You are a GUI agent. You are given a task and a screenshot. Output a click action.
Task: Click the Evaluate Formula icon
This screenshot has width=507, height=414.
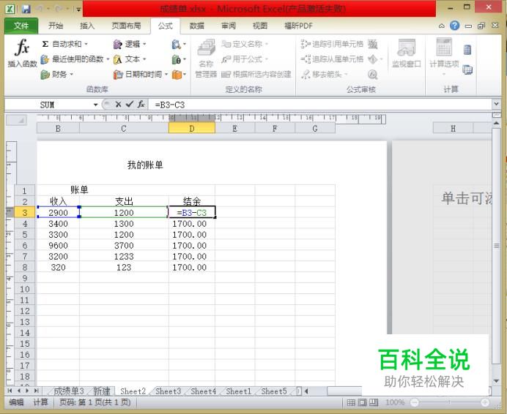click(x=372, y=75)
